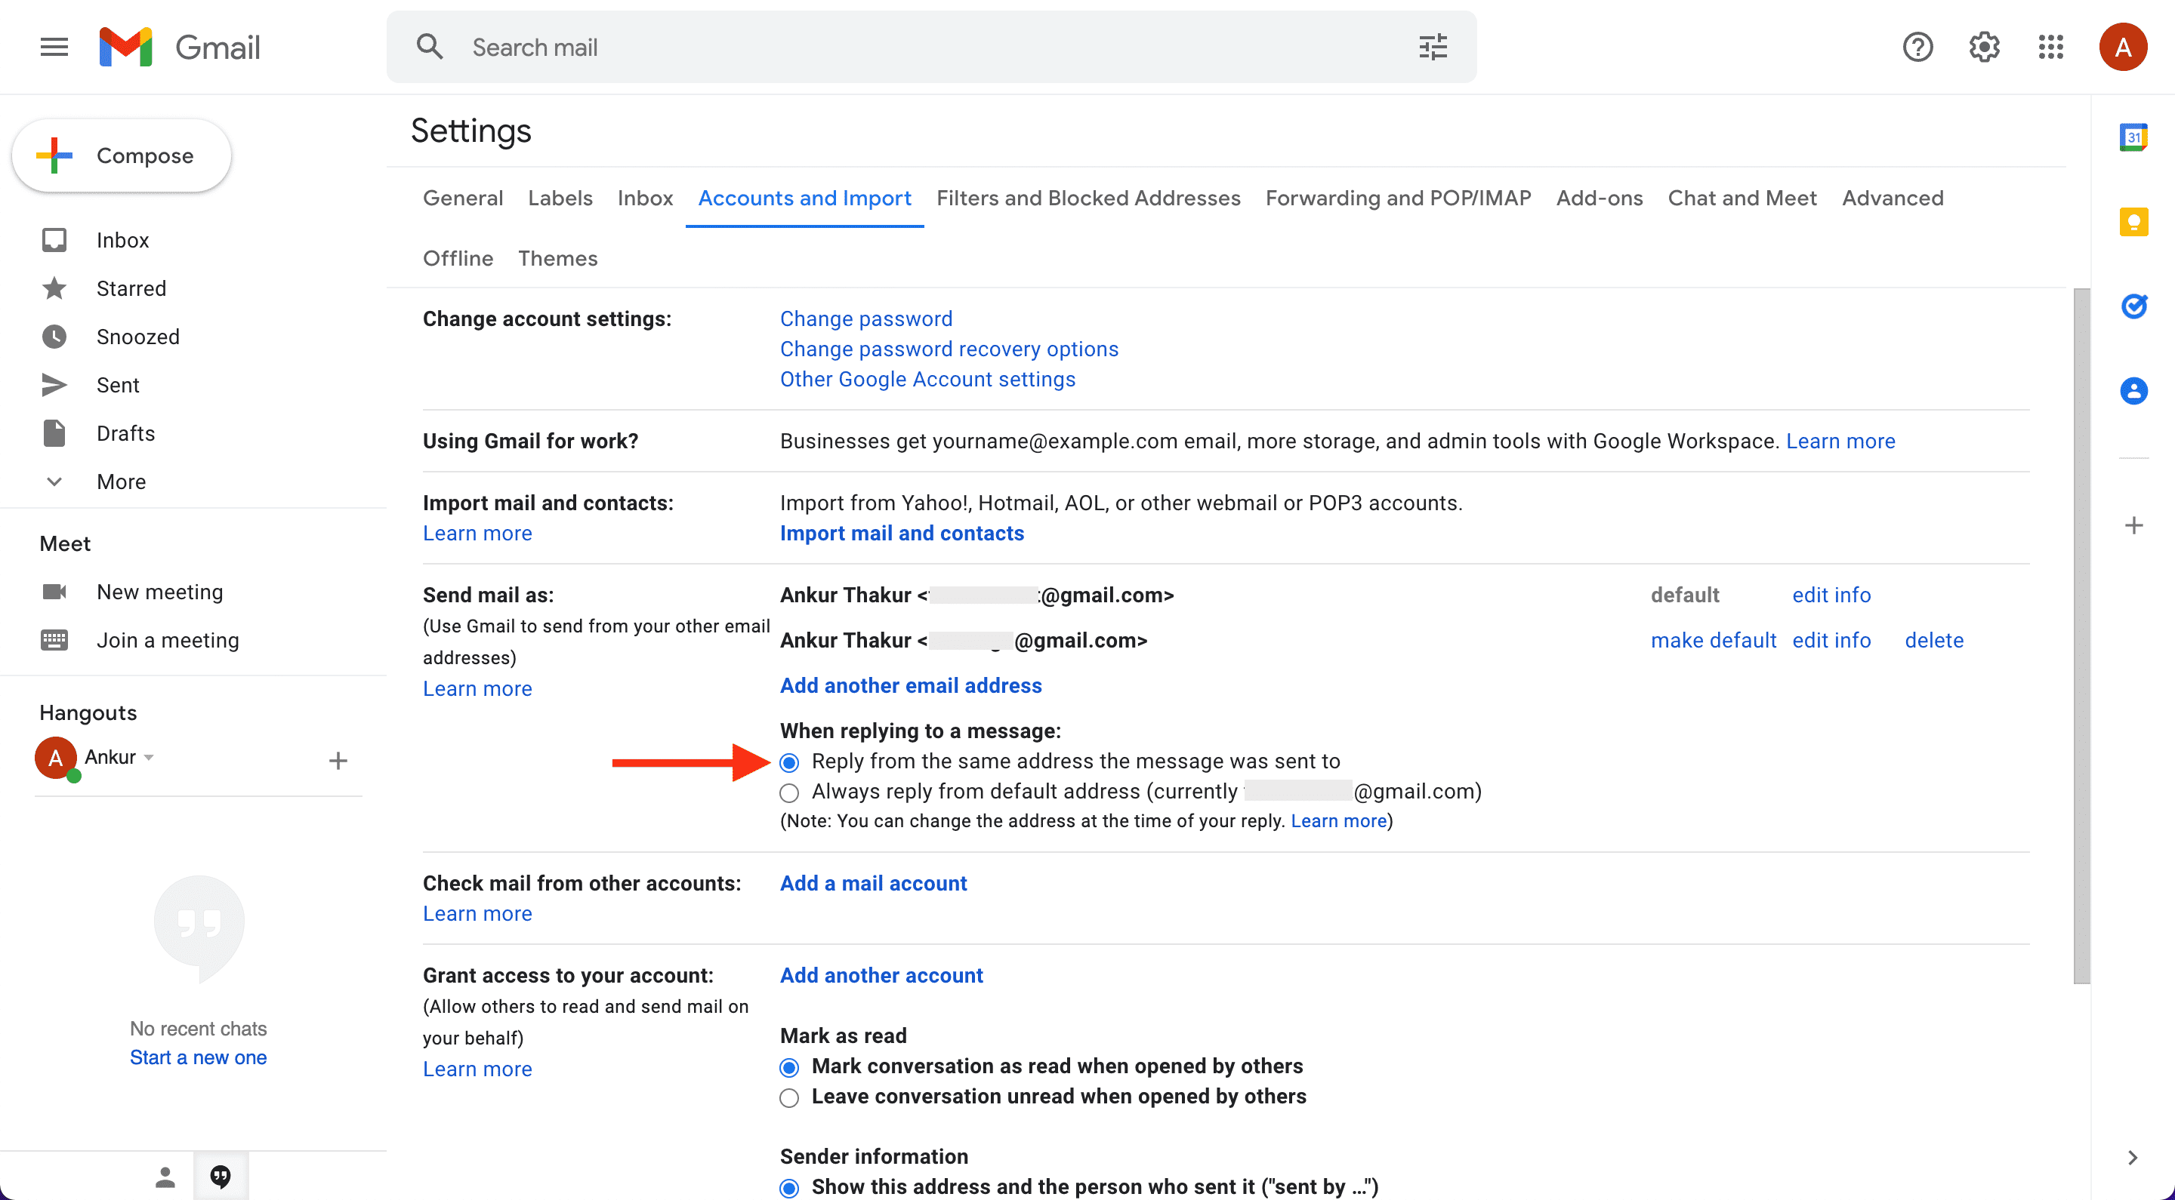This screenshot has height=1200, width=2175.
Task: Click Learn more about Google Workspace
Action: [x=1840, y=442]
